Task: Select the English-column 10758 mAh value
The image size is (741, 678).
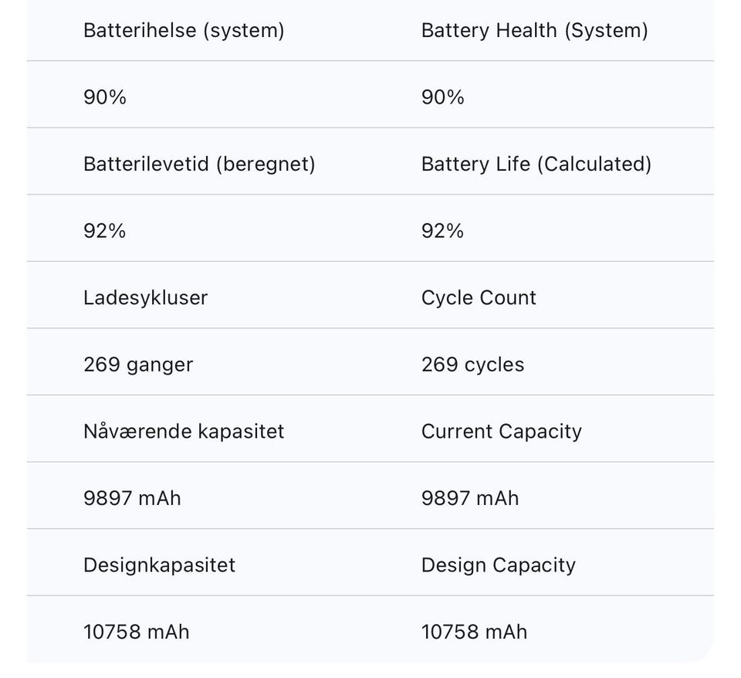Action: click(474, 632)
